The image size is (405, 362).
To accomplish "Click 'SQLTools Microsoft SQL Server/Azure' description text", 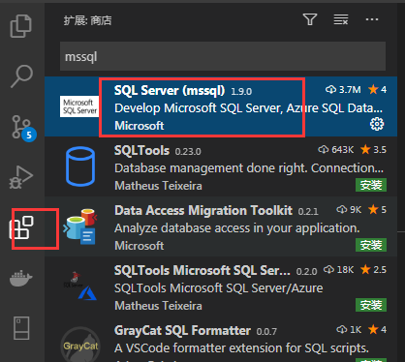I will tap(219, 288).
